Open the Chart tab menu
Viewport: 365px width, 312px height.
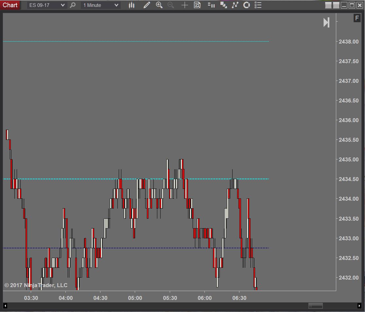click(10, 5)
